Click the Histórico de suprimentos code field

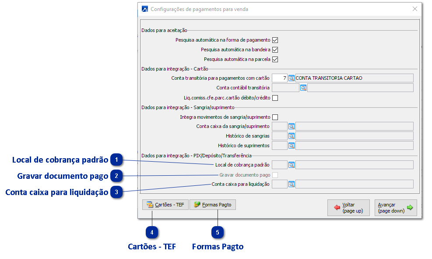tap(280, 146)
